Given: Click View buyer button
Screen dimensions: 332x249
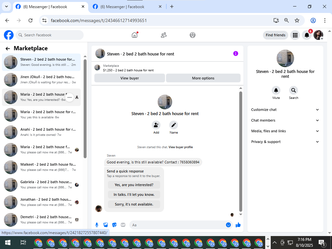Looking at the screenshot, I should [x=130, y=78].
